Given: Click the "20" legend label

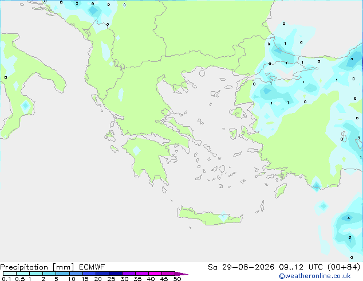Looking at the screenshot, I should pyautogui.click(x=98, y=279).
